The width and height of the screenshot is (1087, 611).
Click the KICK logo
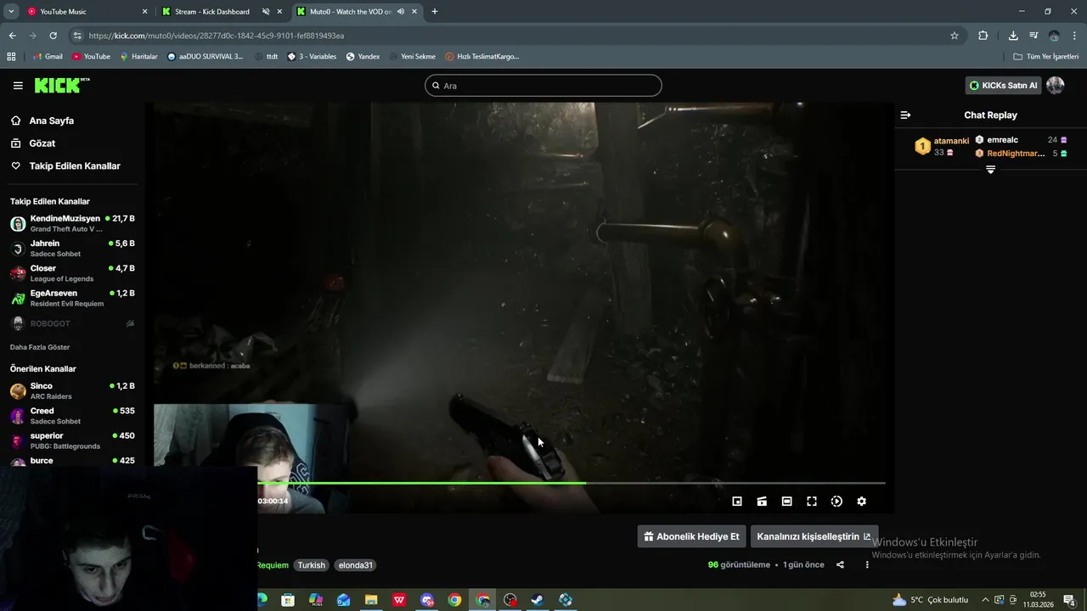(x=61, y=85)
